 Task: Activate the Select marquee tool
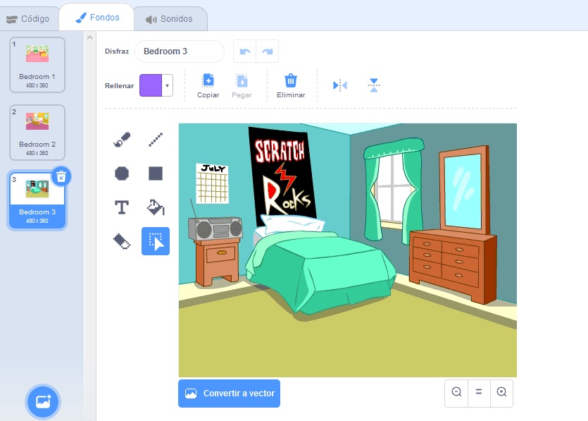pyautogui.click(x=156, y=241)
